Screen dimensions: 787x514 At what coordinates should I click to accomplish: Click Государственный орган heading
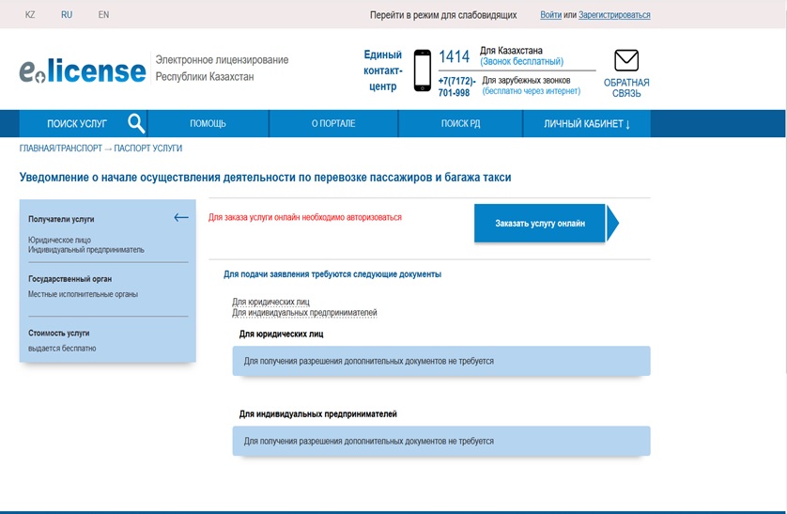69,279
